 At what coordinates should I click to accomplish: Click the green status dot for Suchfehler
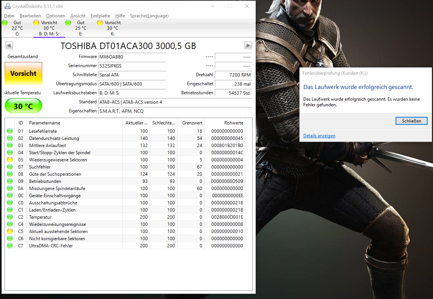pos(10,167)
